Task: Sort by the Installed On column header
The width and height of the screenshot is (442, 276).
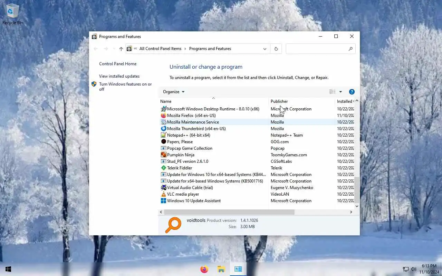Action: click(345, 101)
